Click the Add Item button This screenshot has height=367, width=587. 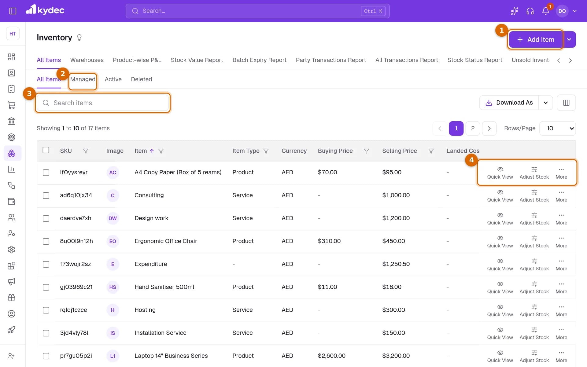[x=535, y=39]
